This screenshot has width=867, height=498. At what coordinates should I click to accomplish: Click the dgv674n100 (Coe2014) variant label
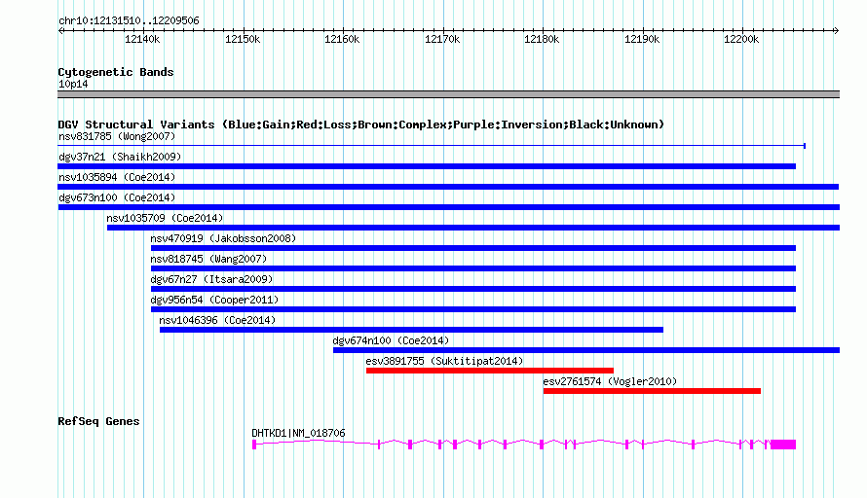[x=391, y=340]
